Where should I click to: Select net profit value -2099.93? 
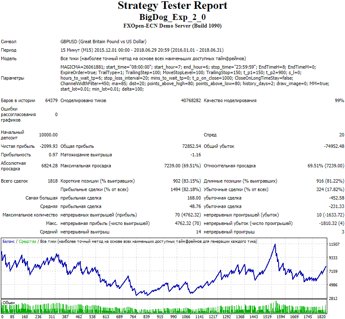pyautogui.click(x=49, y=146)
